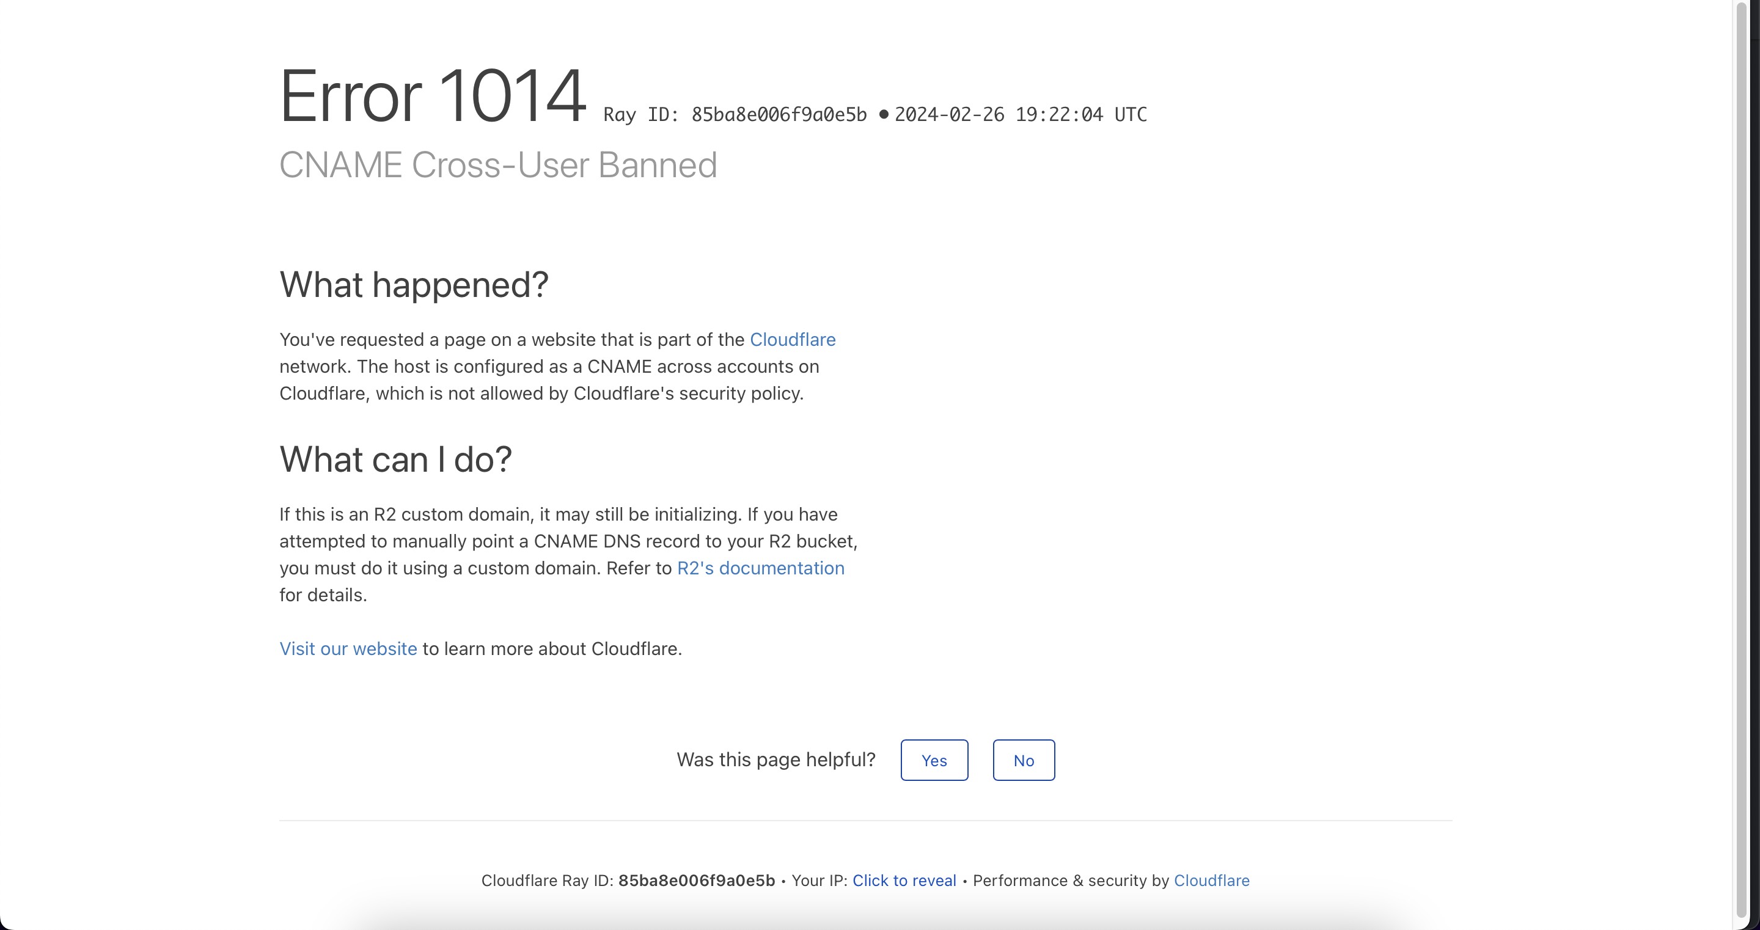The image size is (1760, 930).
Task: Click the CNAME Cross-User Banned subtitle
Action: point(498,166)
